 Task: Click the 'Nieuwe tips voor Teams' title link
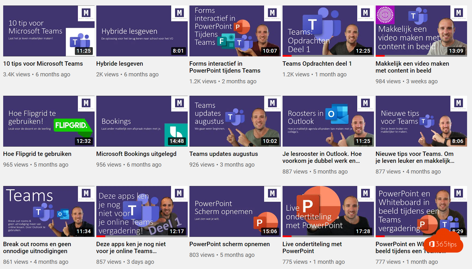(415, 157)
